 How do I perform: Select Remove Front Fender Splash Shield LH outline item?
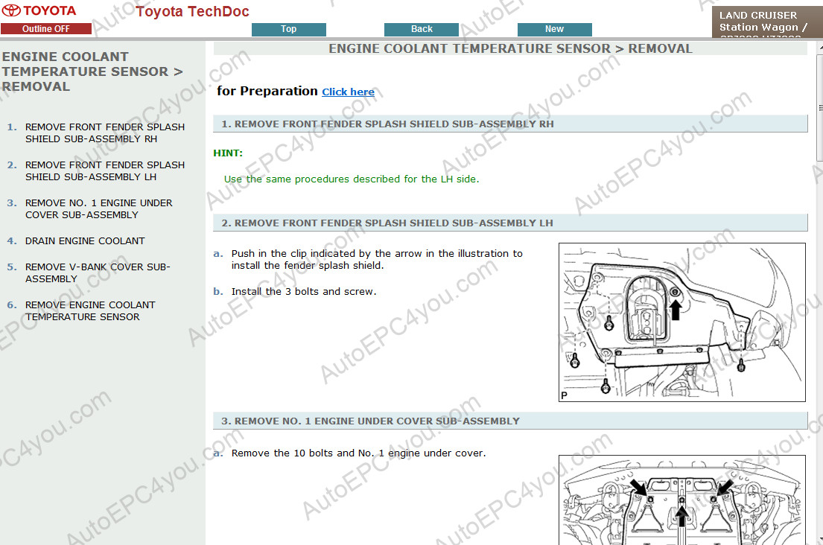tap(104, 170)
